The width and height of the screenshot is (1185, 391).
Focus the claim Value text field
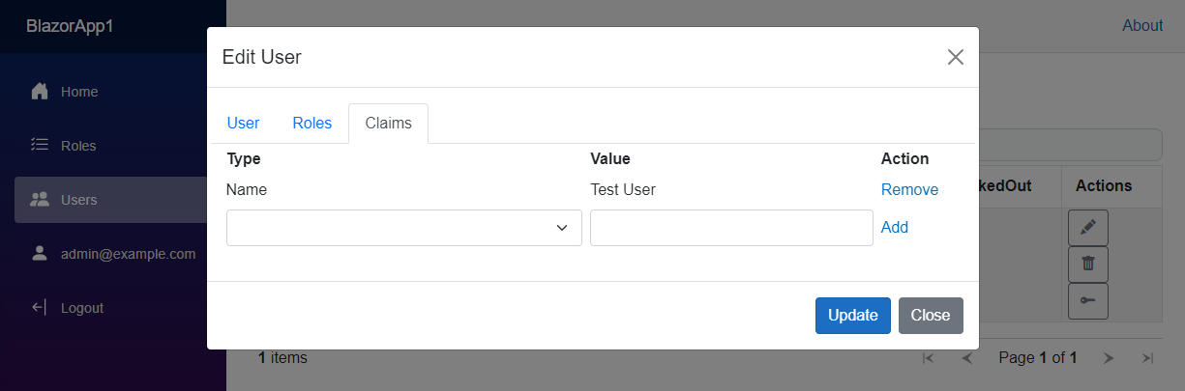pyautogui.click(x=731, y=228)
